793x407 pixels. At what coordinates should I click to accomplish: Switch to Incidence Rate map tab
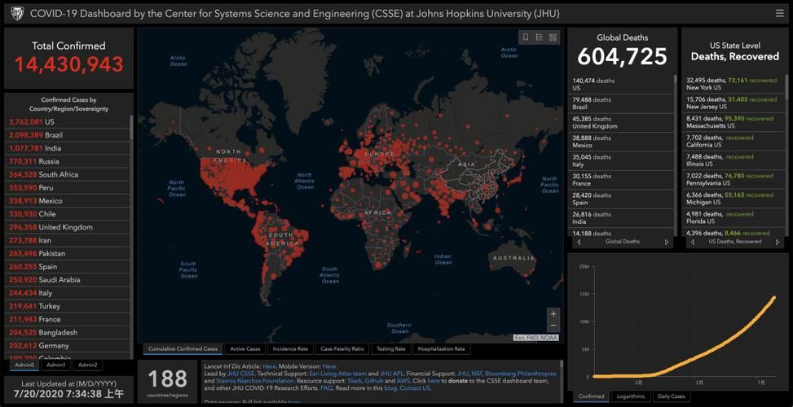(290, 349)
